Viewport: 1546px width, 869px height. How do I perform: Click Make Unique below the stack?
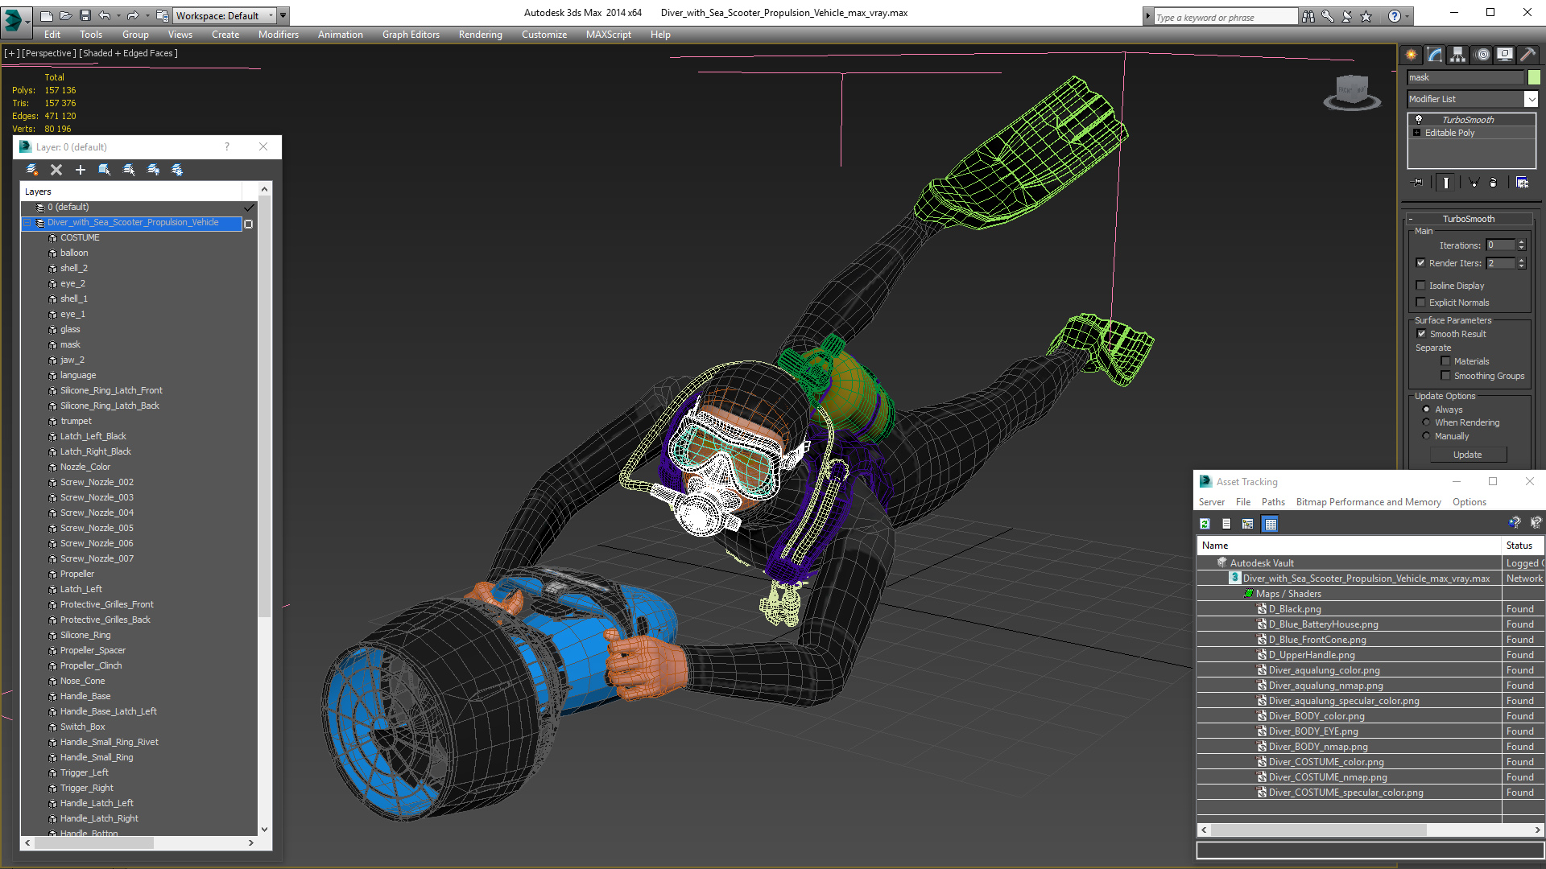click(x=1474, y=183)
